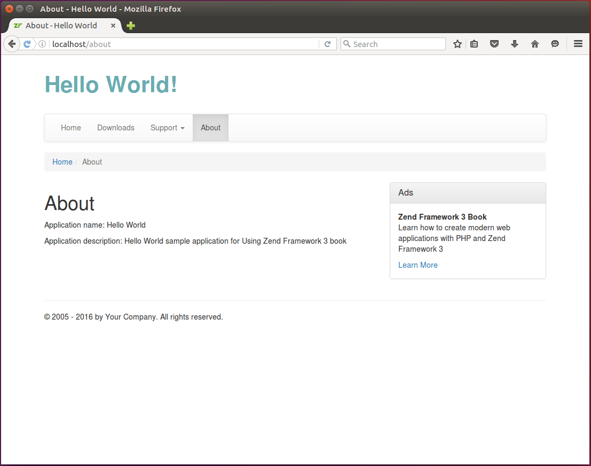Image resolution: width=591 pixels, height=466 pixels.
Task: Bookmark this page using the star
Action: [x=457, y=44]
